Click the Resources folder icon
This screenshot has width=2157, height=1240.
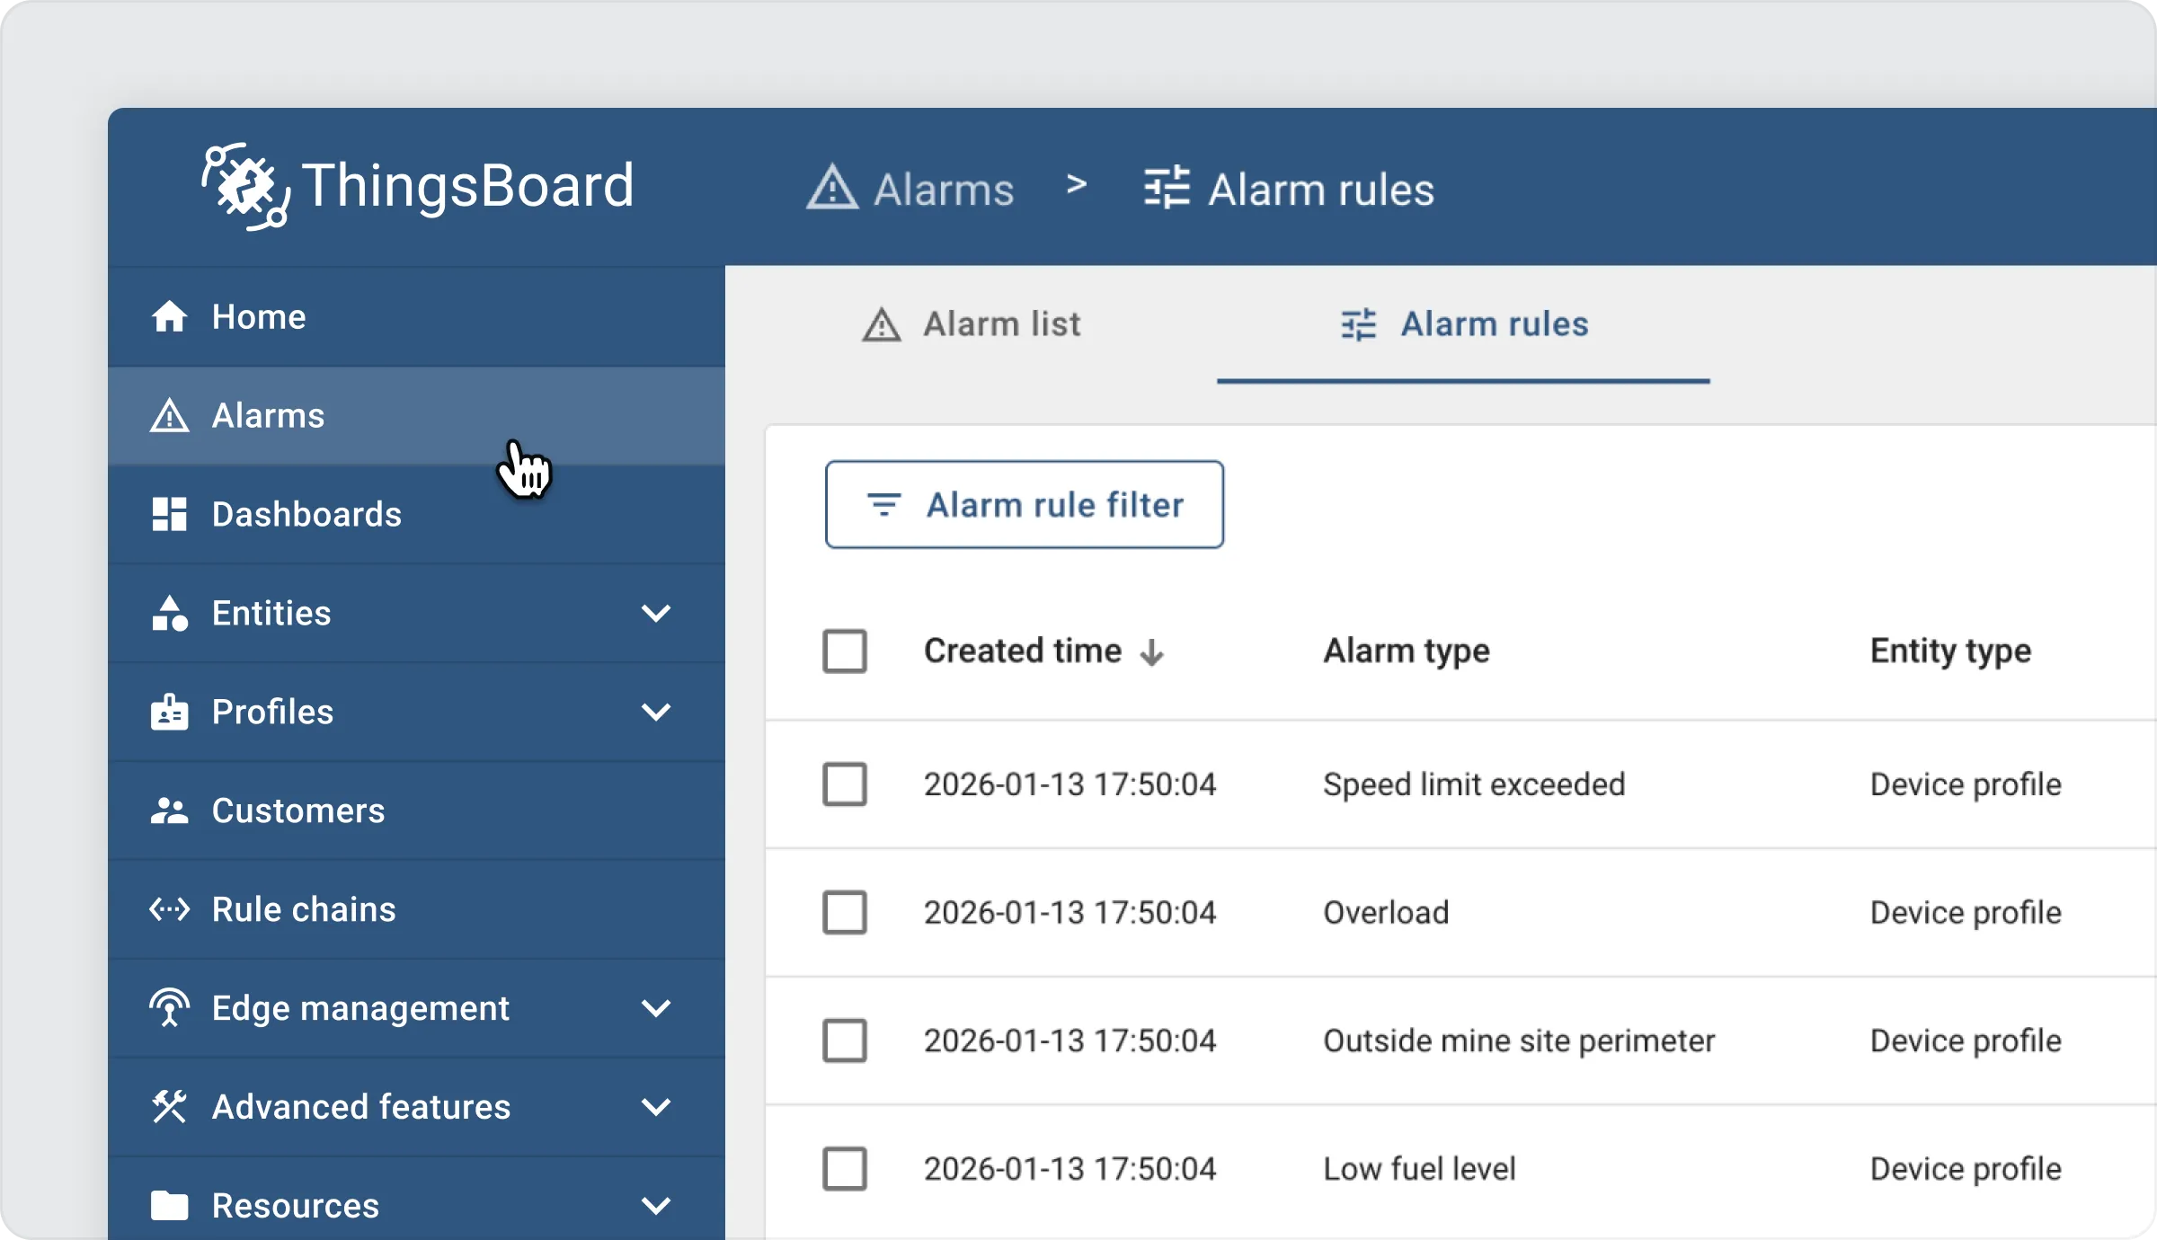click(x=169, y=1206)
